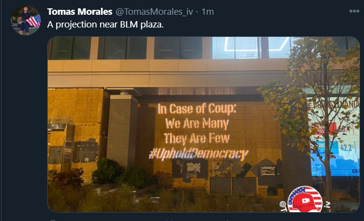Click the "They Are Few" projected line
The width and height of the screenshot is (364, 221).
pos(197,138)
